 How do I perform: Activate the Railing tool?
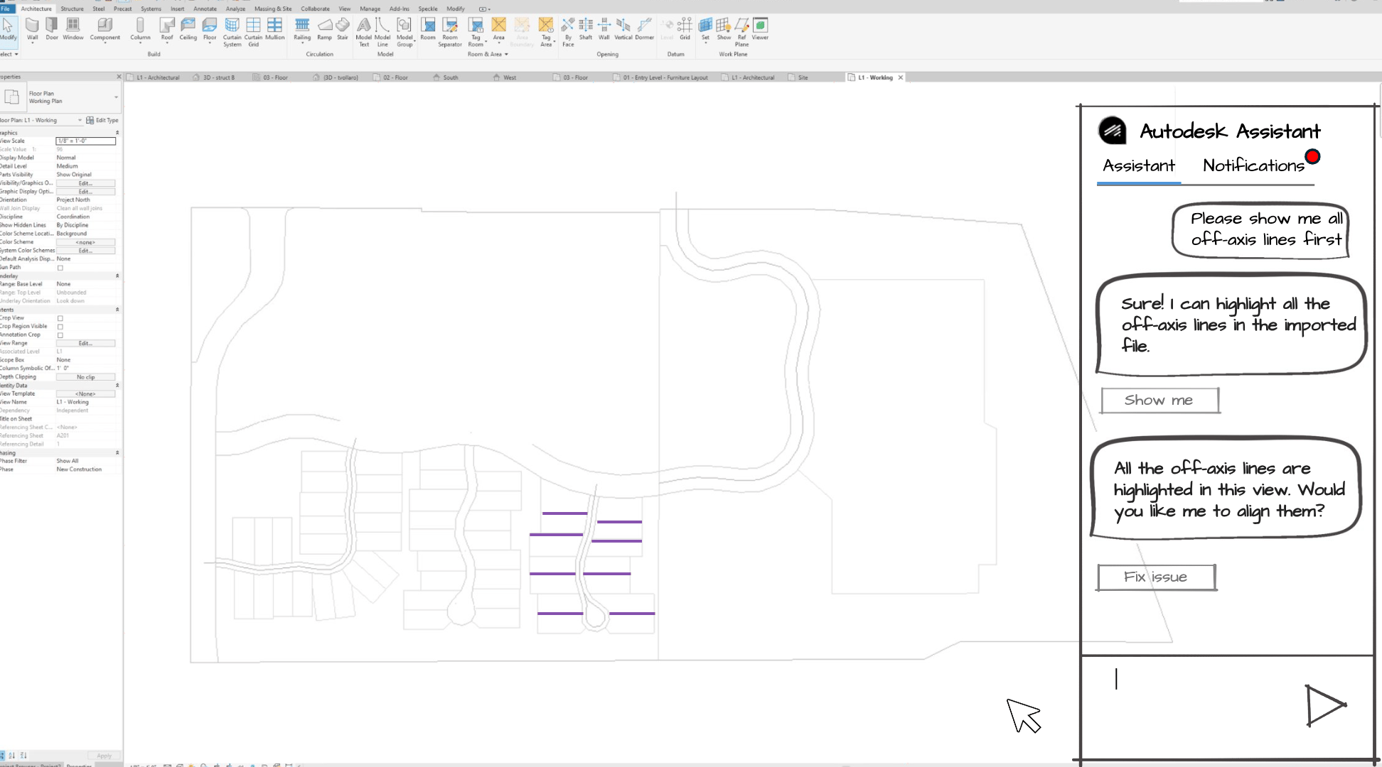[302, 29]
